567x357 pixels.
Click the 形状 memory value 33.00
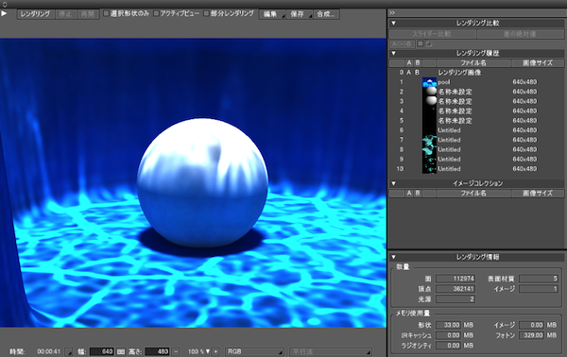[x=448, y=325]
